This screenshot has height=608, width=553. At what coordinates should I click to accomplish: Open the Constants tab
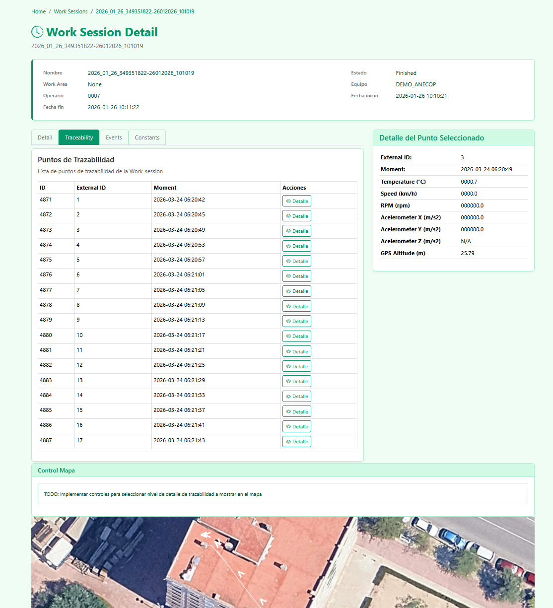tap(147, 137)
